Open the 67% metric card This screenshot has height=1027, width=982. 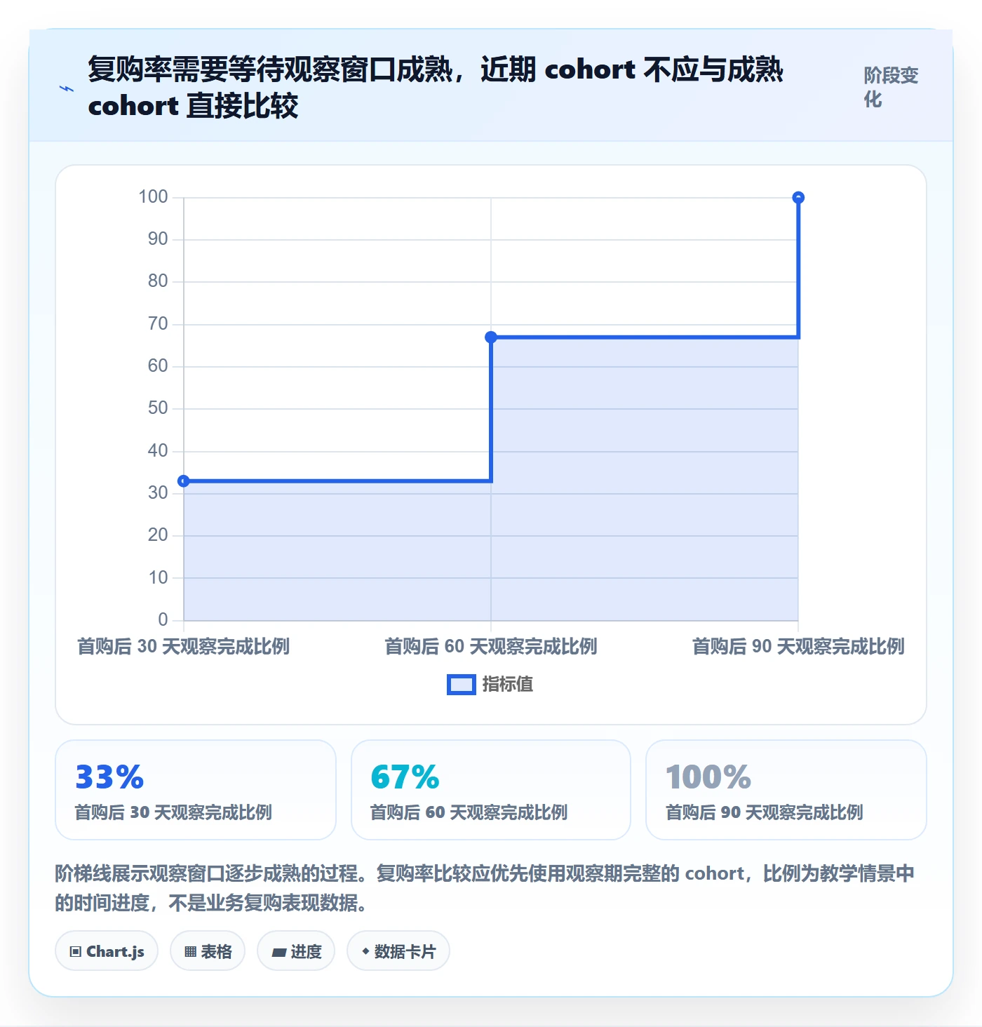coord(491,790)
